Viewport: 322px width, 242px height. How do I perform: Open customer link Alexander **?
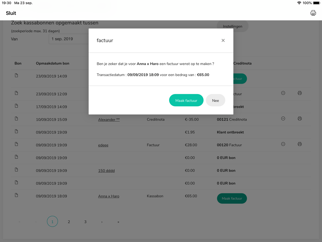[109, 119]
